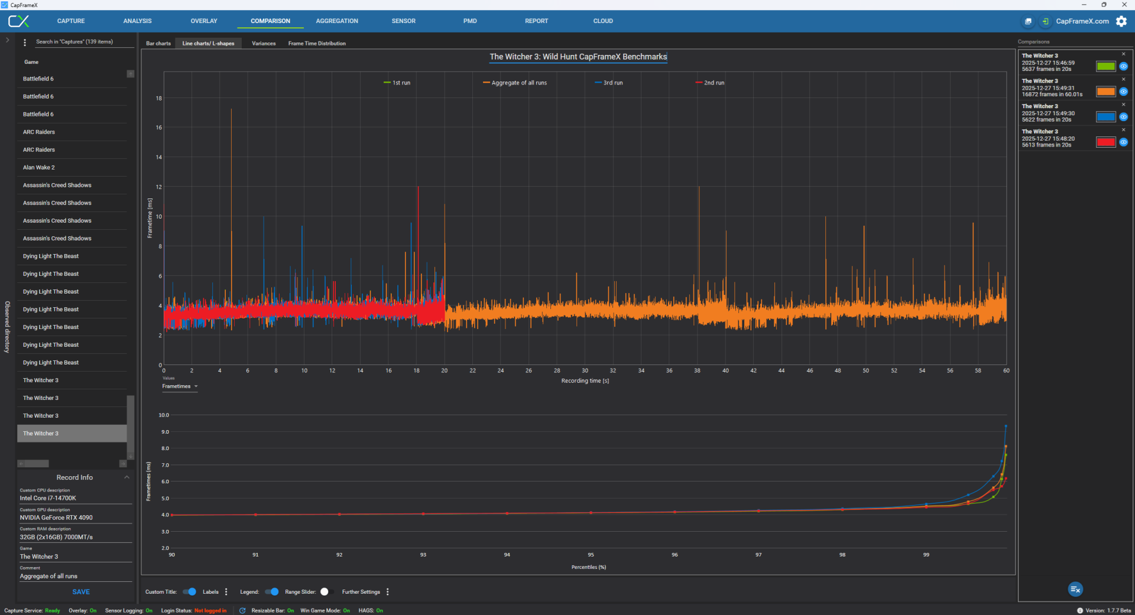Viewport: 1135px width, 615px height.
Task: Turn off the Legend switch
Action: 271,592
